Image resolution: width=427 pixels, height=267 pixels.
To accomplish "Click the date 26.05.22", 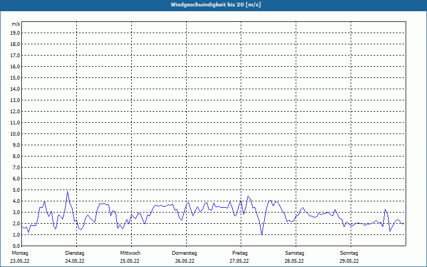I will pyautogui.click(x=185, y=261).
